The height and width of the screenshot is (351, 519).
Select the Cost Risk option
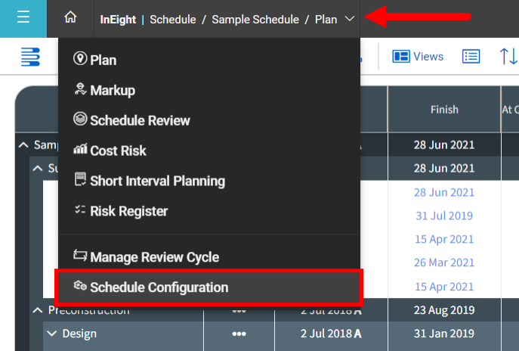click(118, 151)
